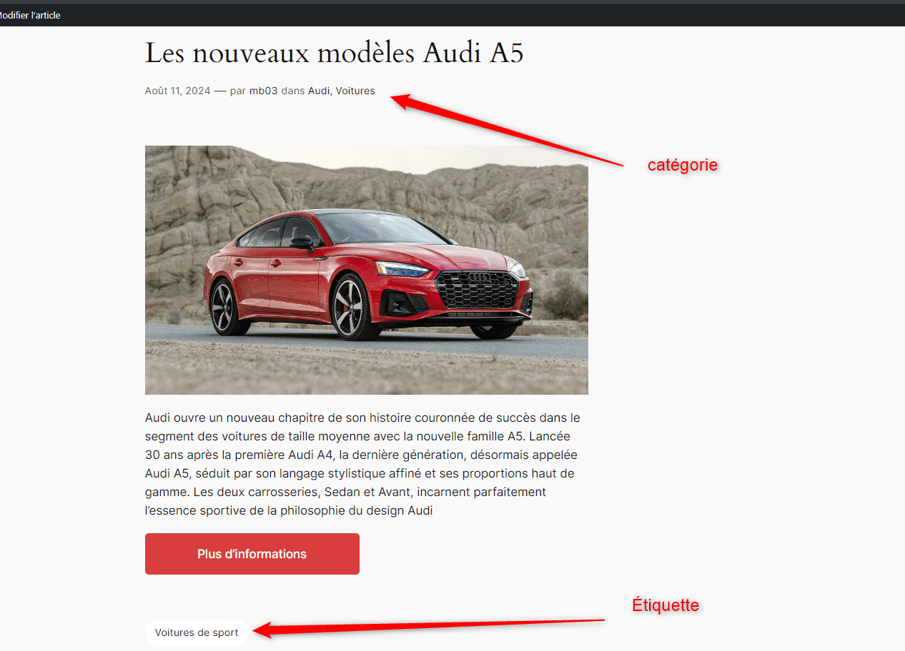Open the Voitures category link
This screenshot has width=905, height=651.
(355, 91)
